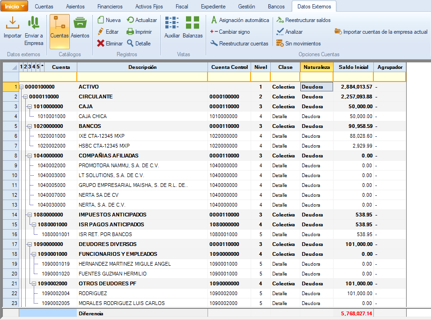Image resolution: width=431 pixels, height=320 pixels.
Task: Click Importar cuentas de la empresa actual icon
Action: [x=338, y=31]
